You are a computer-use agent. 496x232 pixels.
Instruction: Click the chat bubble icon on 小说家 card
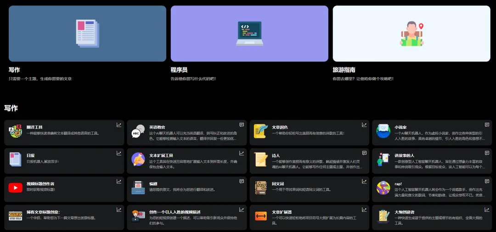(x=487, y=125)
